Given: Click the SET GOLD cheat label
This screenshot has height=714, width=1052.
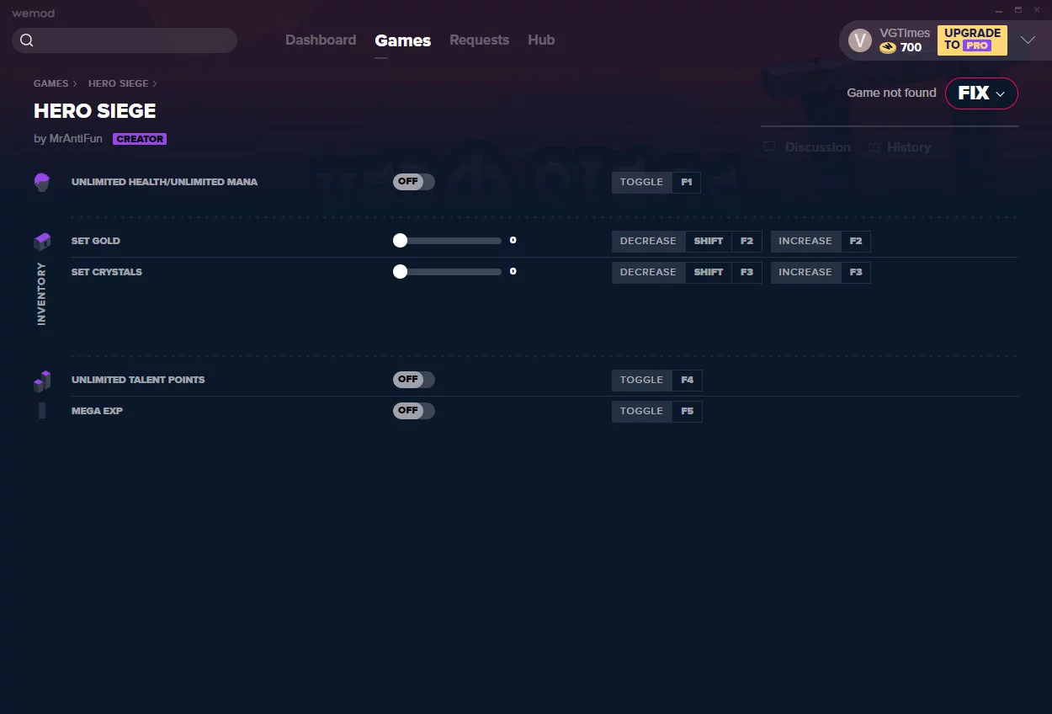Looking at the screenshot, I should point(96,241).
